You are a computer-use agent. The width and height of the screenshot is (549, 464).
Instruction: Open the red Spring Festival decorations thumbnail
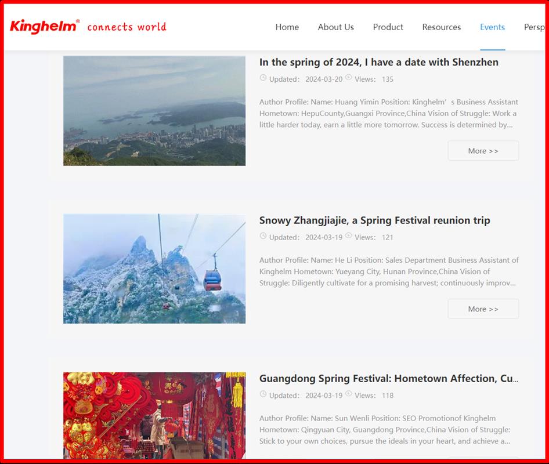point(154,415)
